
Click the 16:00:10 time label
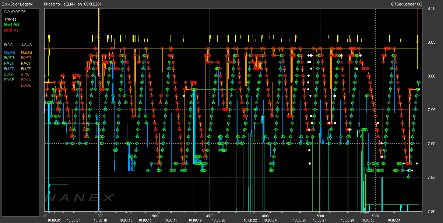coord(100,220)
